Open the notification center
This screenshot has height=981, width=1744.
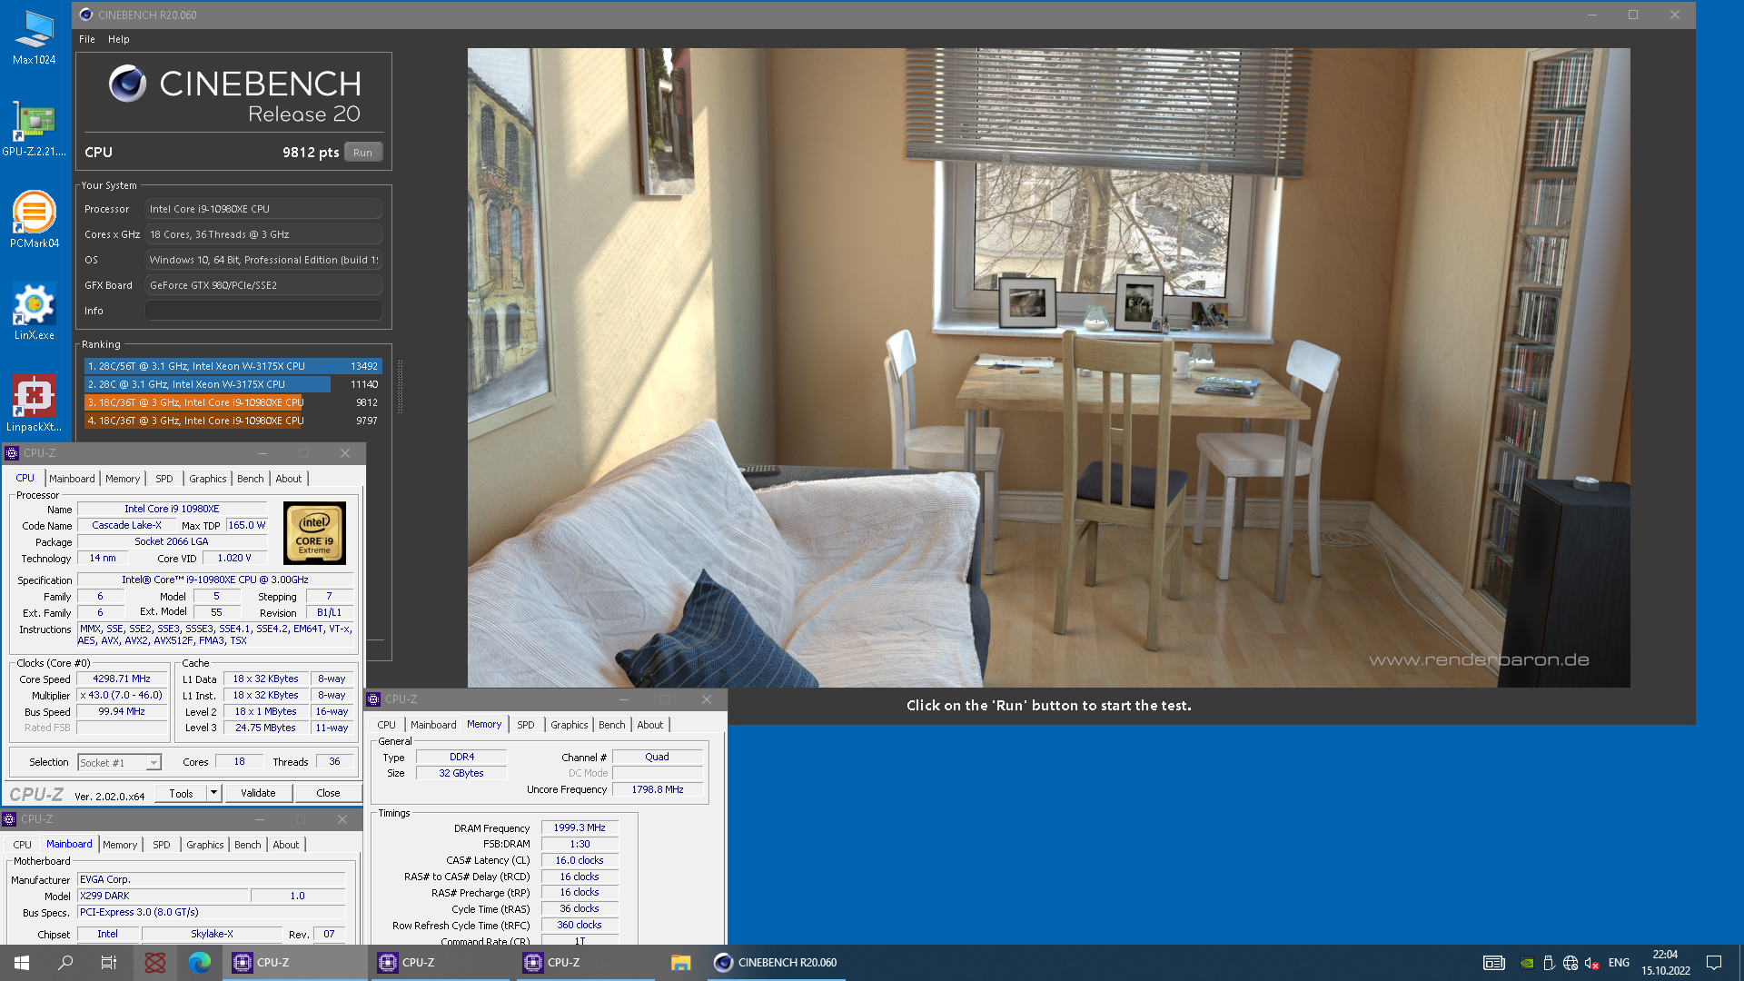point(1714,963)
